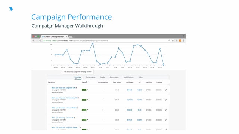Bookmark the page with the star icon
The image size is (239, 134).
(x=173, y=41)
